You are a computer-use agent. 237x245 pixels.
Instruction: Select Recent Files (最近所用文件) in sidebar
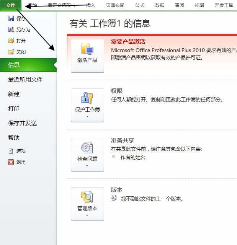tap(25, 80)
